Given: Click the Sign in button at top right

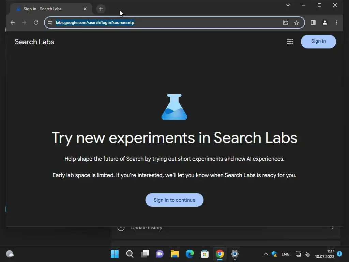Looking at the screenshot, I should (x=318, y=41).
